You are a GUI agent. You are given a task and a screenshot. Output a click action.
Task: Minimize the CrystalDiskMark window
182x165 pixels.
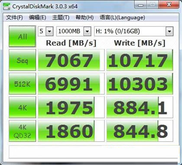tap(140, 5)
